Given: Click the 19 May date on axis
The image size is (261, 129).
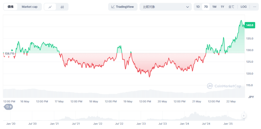Looking at the screenshot, I should [x=128, y=101].
